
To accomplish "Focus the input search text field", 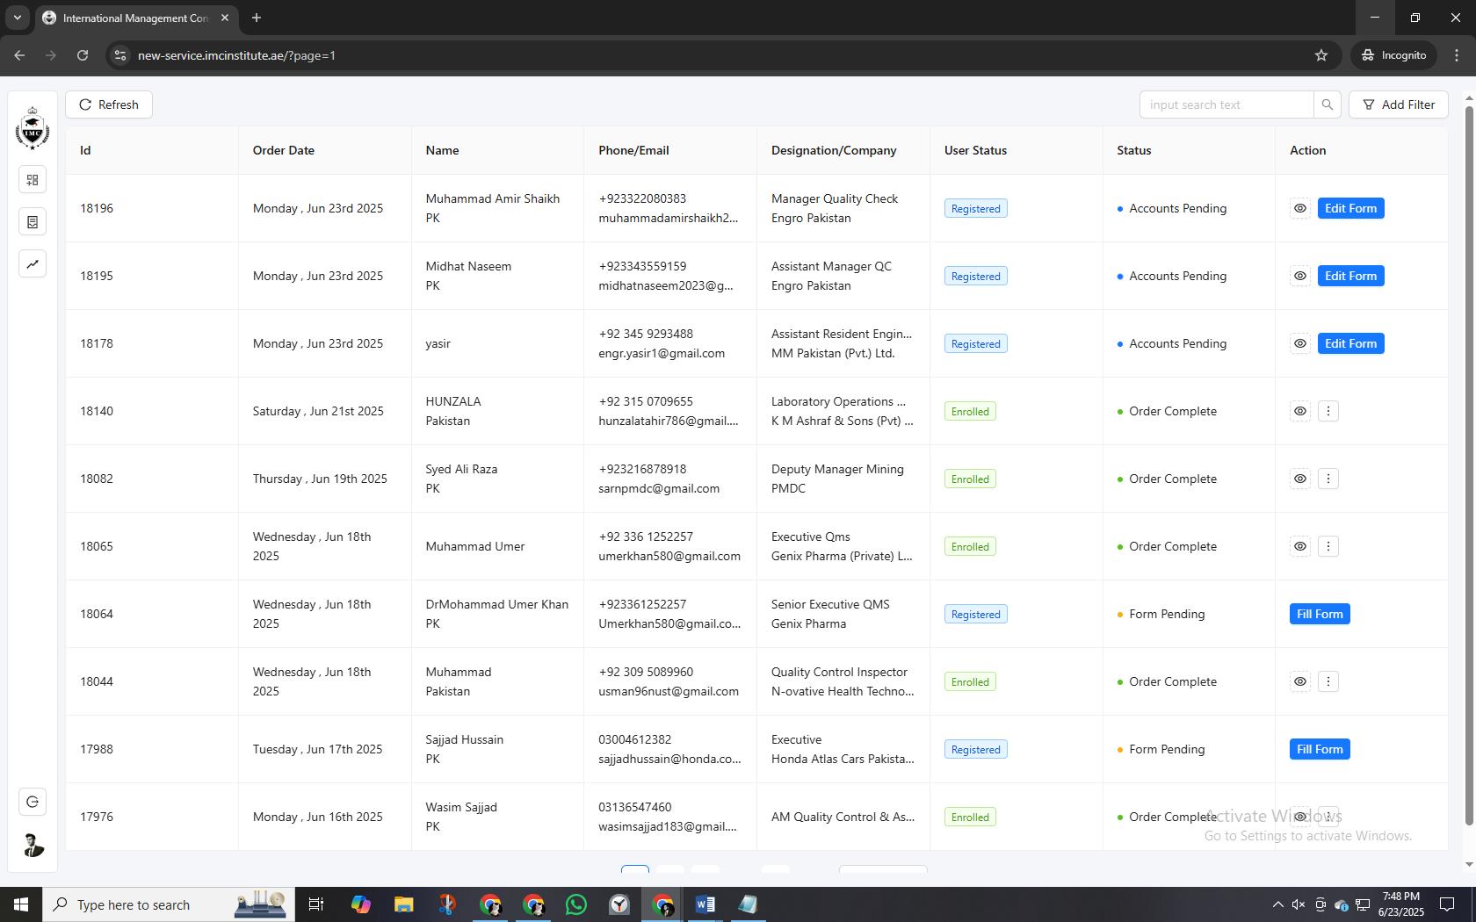I will tap(1226, 104).
